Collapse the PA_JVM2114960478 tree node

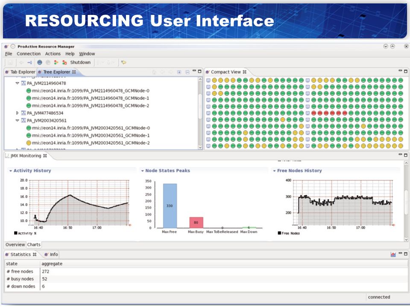(x=17, y=83)
